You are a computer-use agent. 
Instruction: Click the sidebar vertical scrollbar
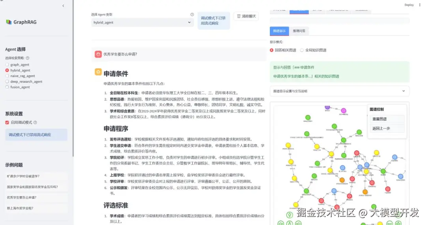point(73,78)
